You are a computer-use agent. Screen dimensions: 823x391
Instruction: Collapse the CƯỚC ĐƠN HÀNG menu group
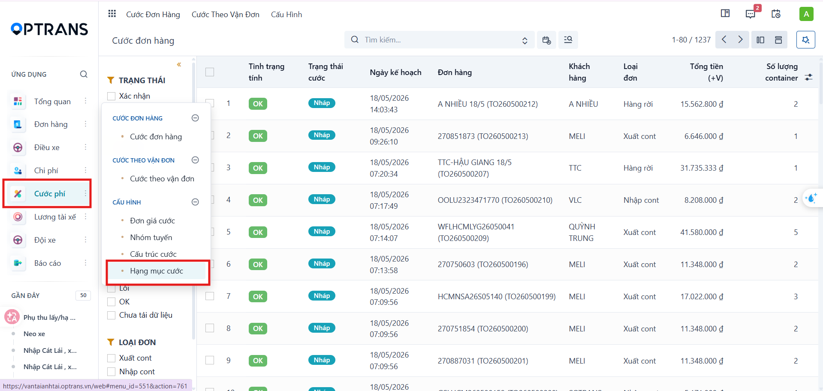[x=195, y=118]
